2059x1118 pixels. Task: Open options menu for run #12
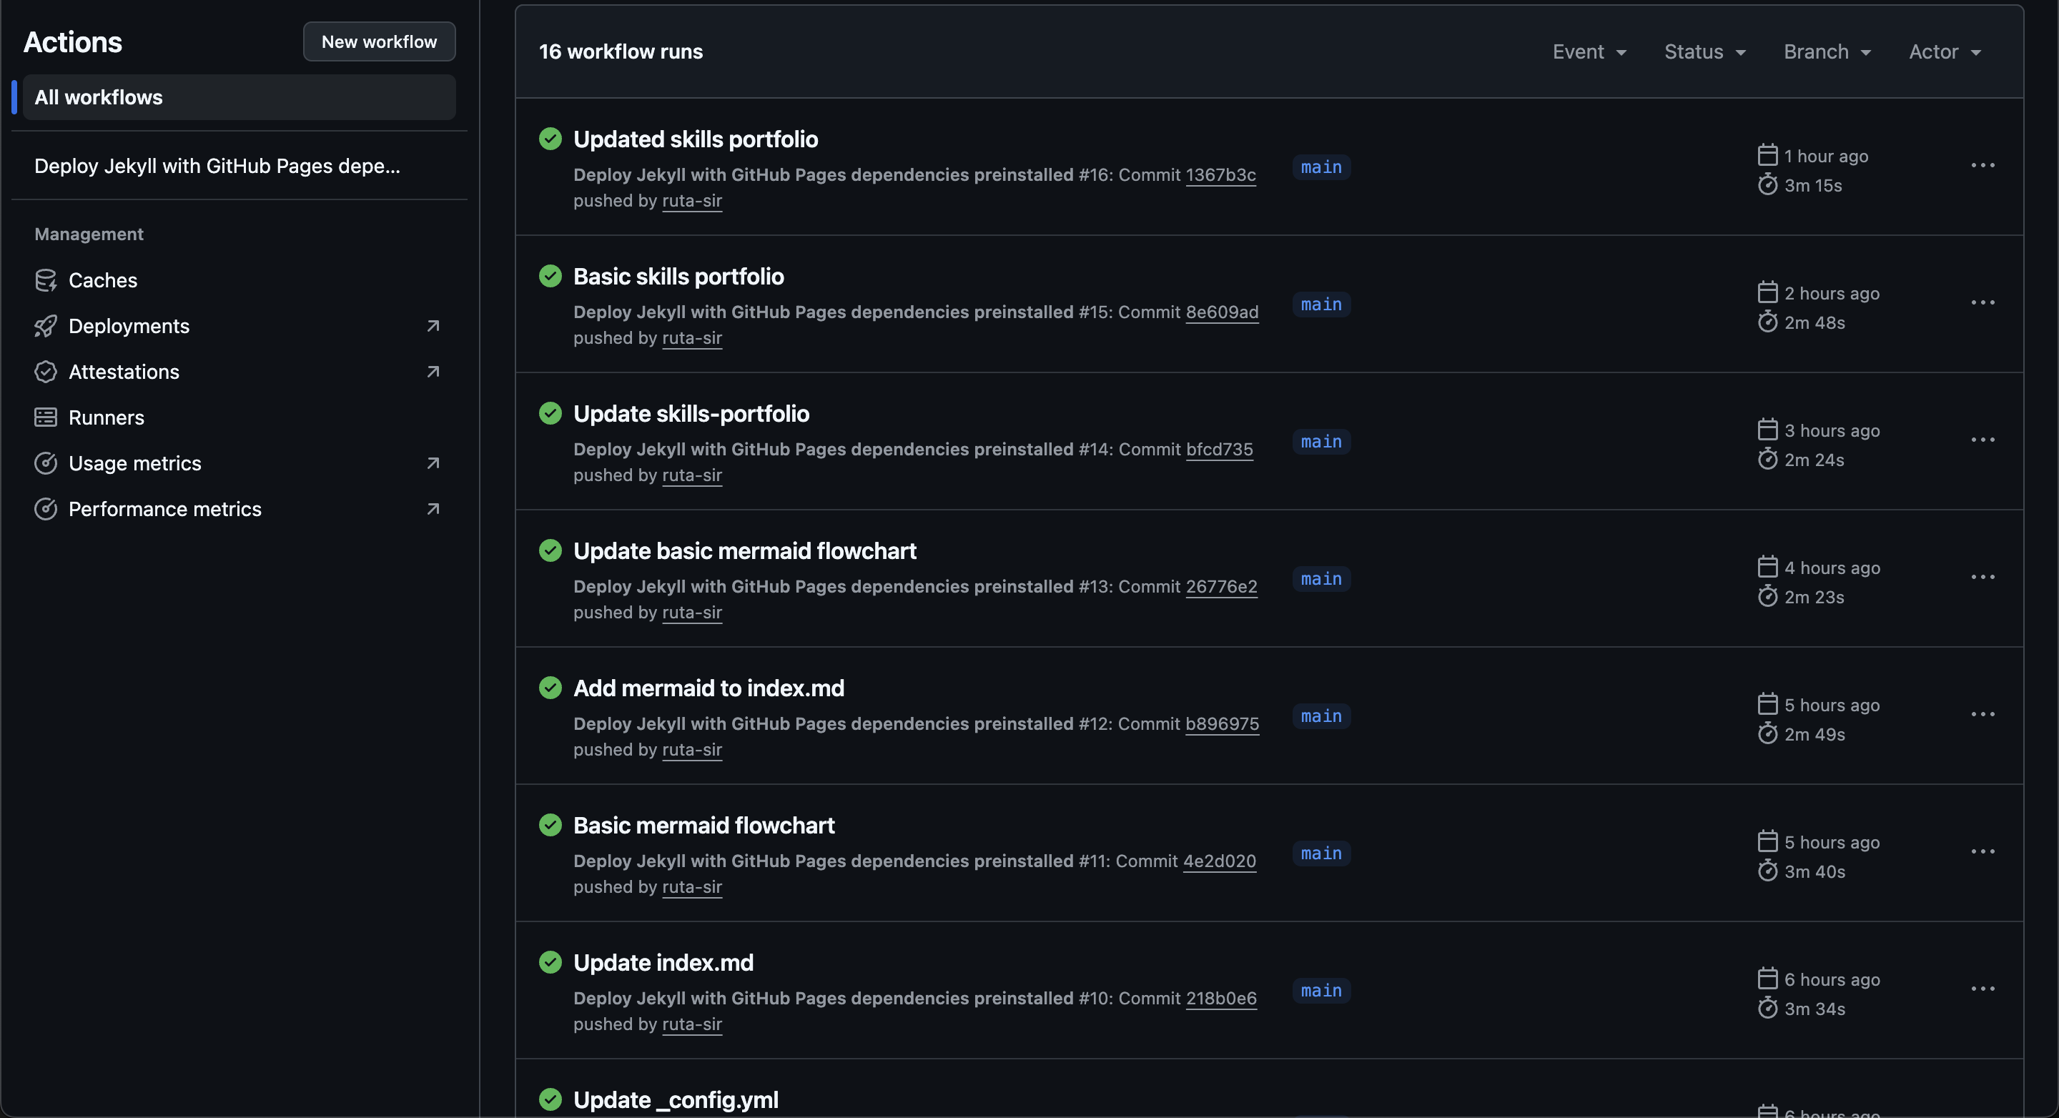point(1983,714)
